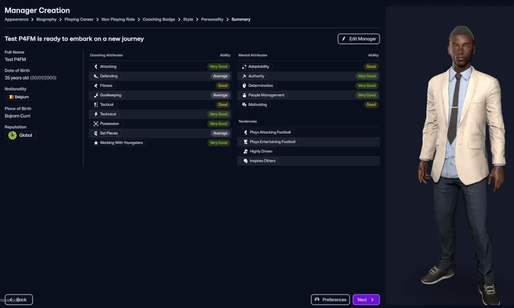514x308 pixels.
Task: Click the Authority attribute icon
Action: click(x=244, y=76)
